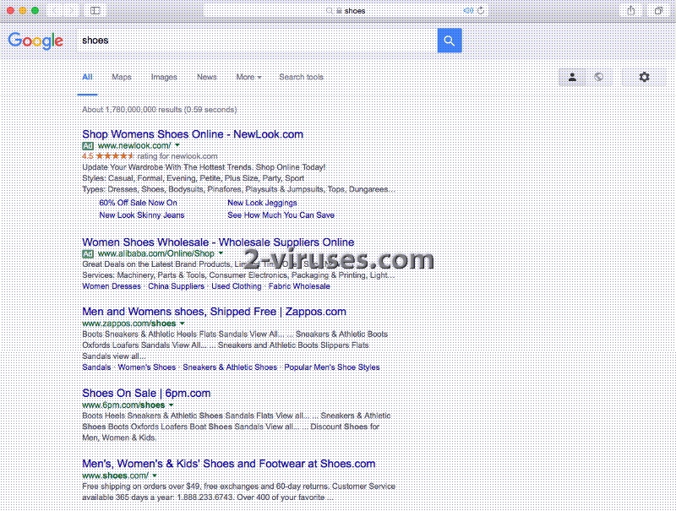Expand dropdown arrow next to www.6pm.com/shoes
The height and width of the screenshot is (511, 676).
[x=172, y=405]
